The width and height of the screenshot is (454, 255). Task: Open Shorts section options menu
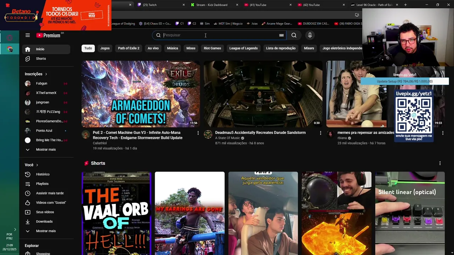click(x=440, y=163)
